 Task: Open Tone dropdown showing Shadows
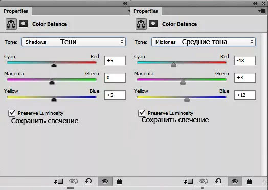(74, 42)
